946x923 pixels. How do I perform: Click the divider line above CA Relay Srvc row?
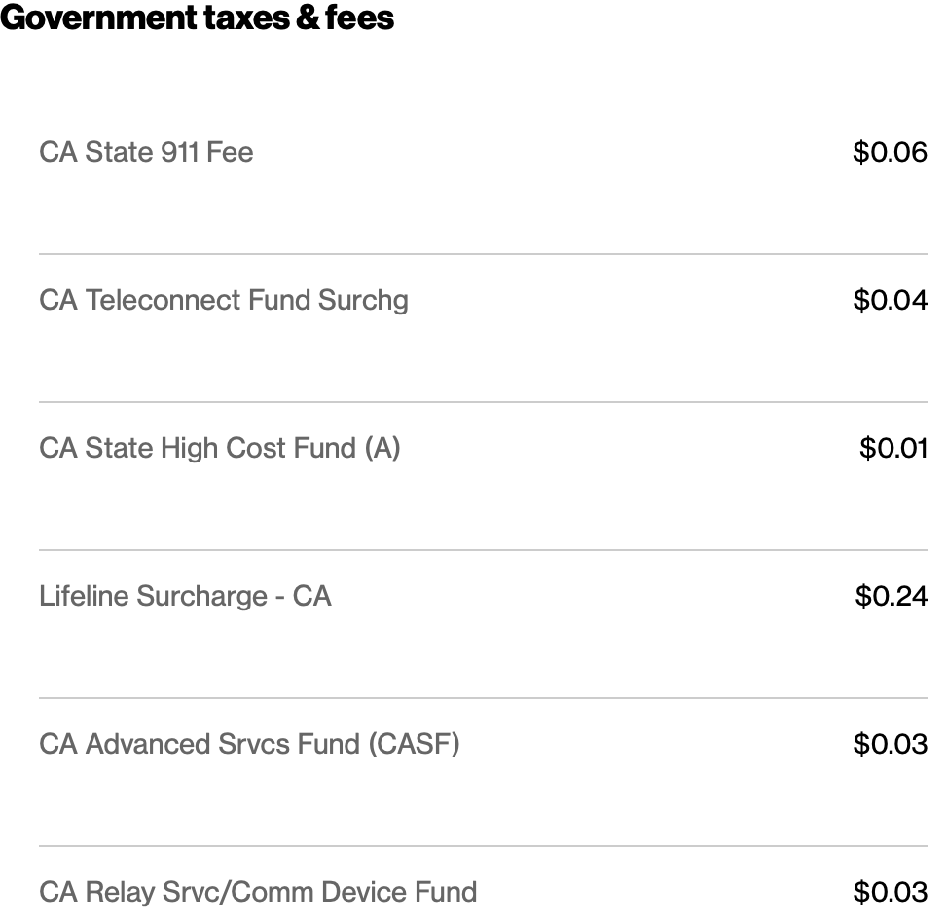click(x=484, y=846)
